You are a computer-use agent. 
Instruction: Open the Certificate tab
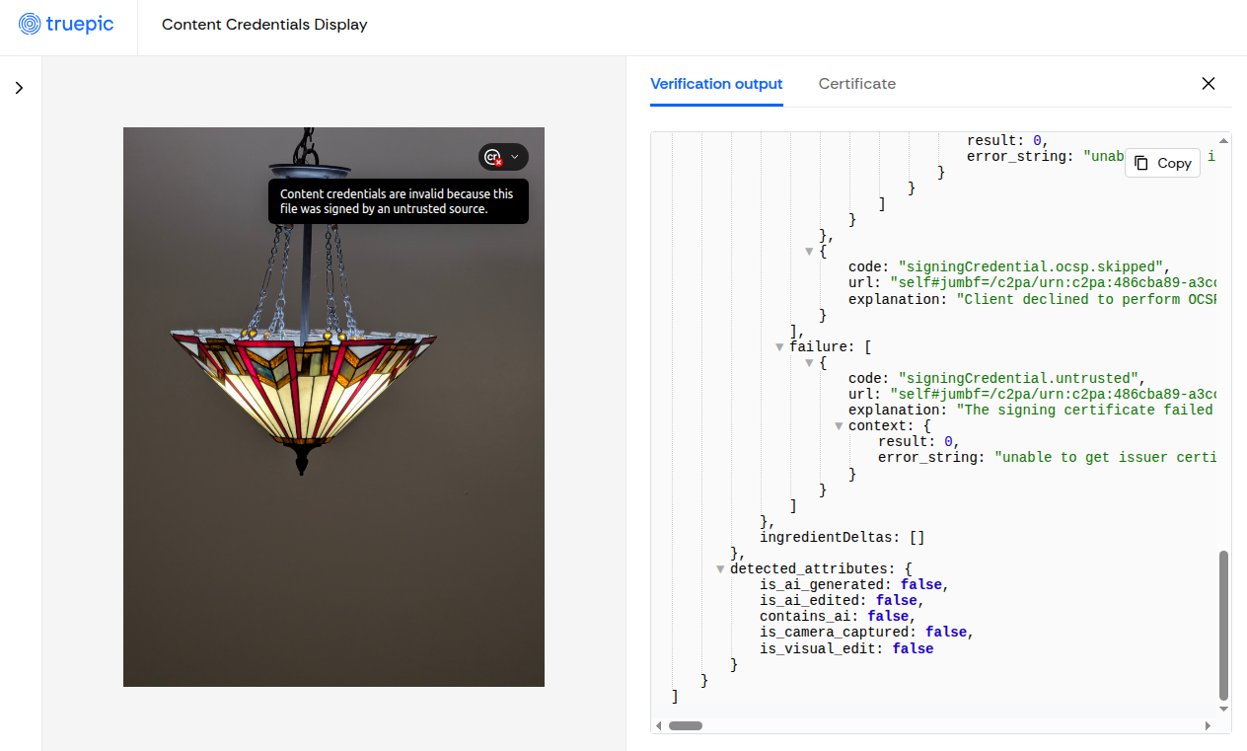[856, 84]
